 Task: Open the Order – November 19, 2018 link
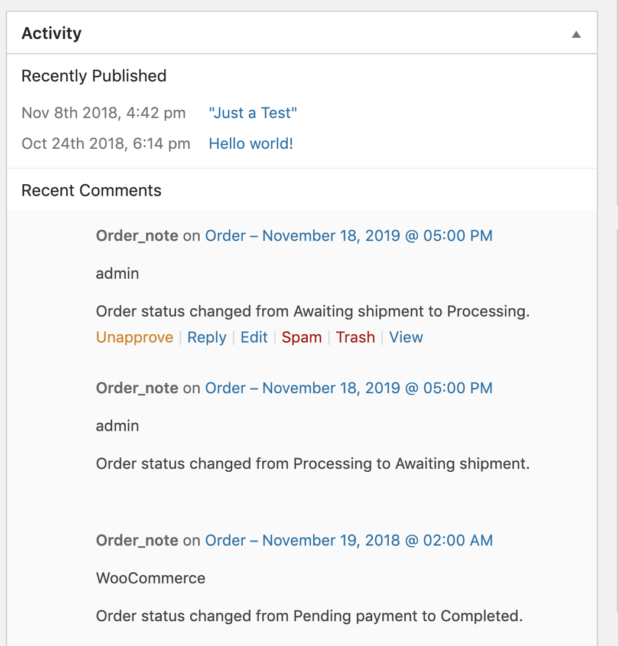[348, 540]
